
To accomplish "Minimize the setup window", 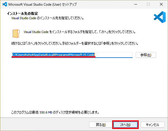I will [x=136, y=4].
